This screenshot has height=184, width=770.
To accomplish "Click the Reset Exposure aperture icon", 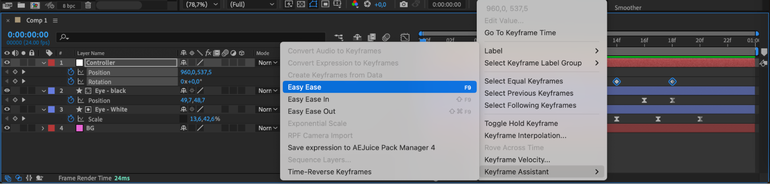I will 367,4.
